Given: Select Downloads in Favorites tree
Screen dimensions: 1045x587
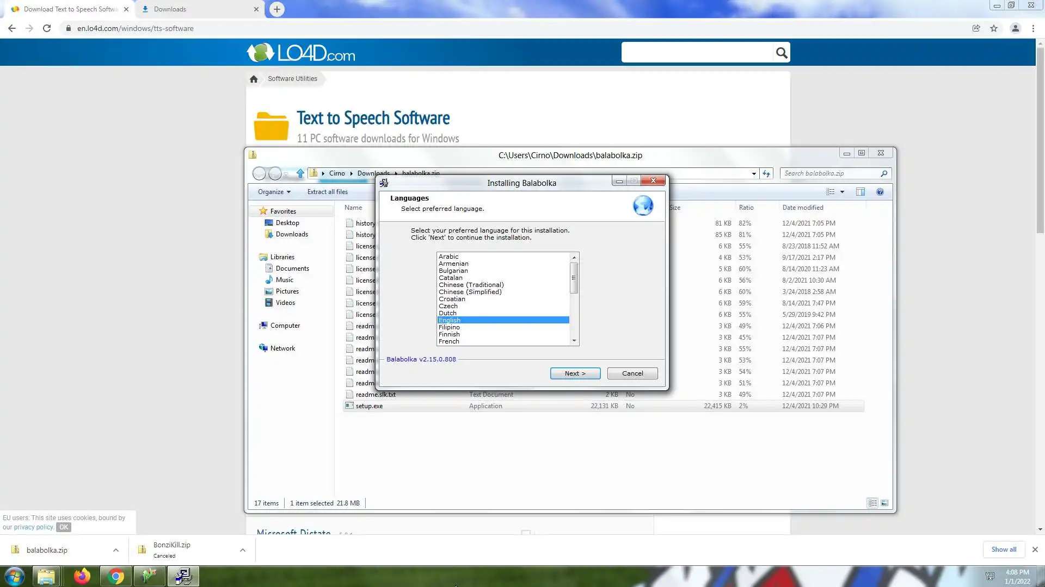Looking at the screenshot, I should tap(291, 234).
